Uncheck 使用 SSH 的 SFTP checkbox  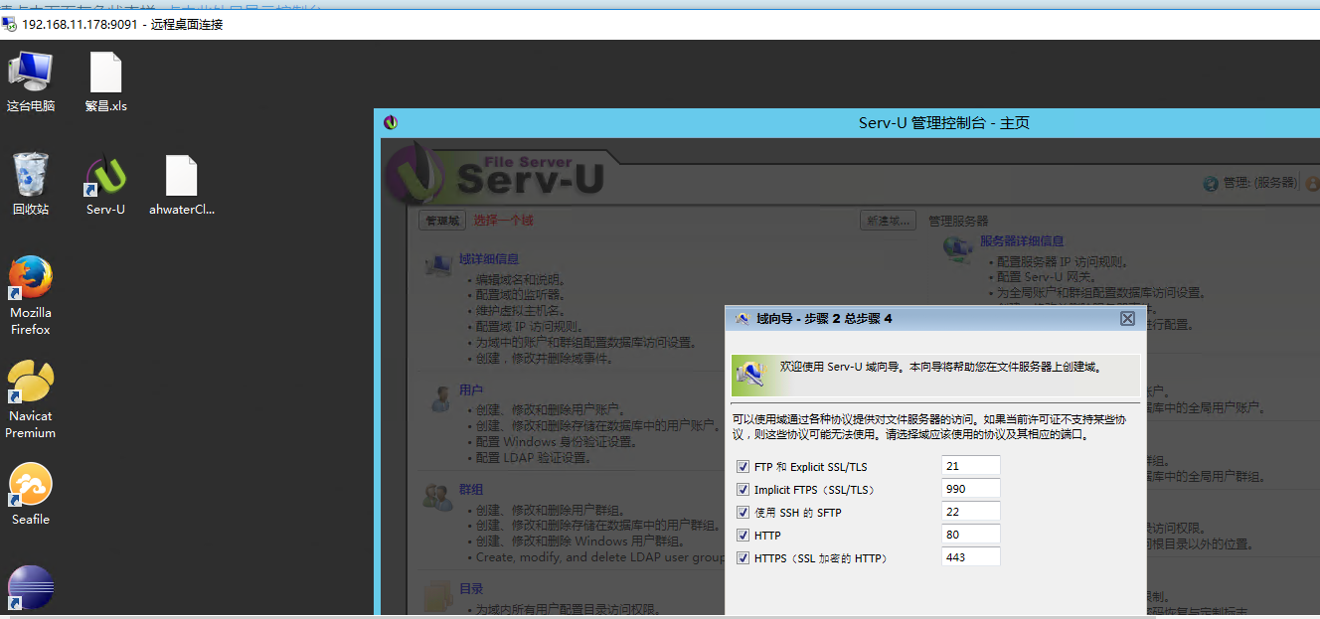[x=742, y=513]
